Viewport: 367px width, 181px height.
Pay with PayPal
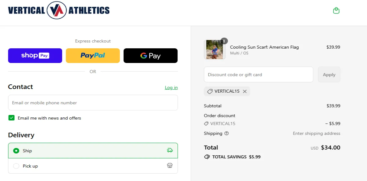pyautogui.click(x=93, y=55)
